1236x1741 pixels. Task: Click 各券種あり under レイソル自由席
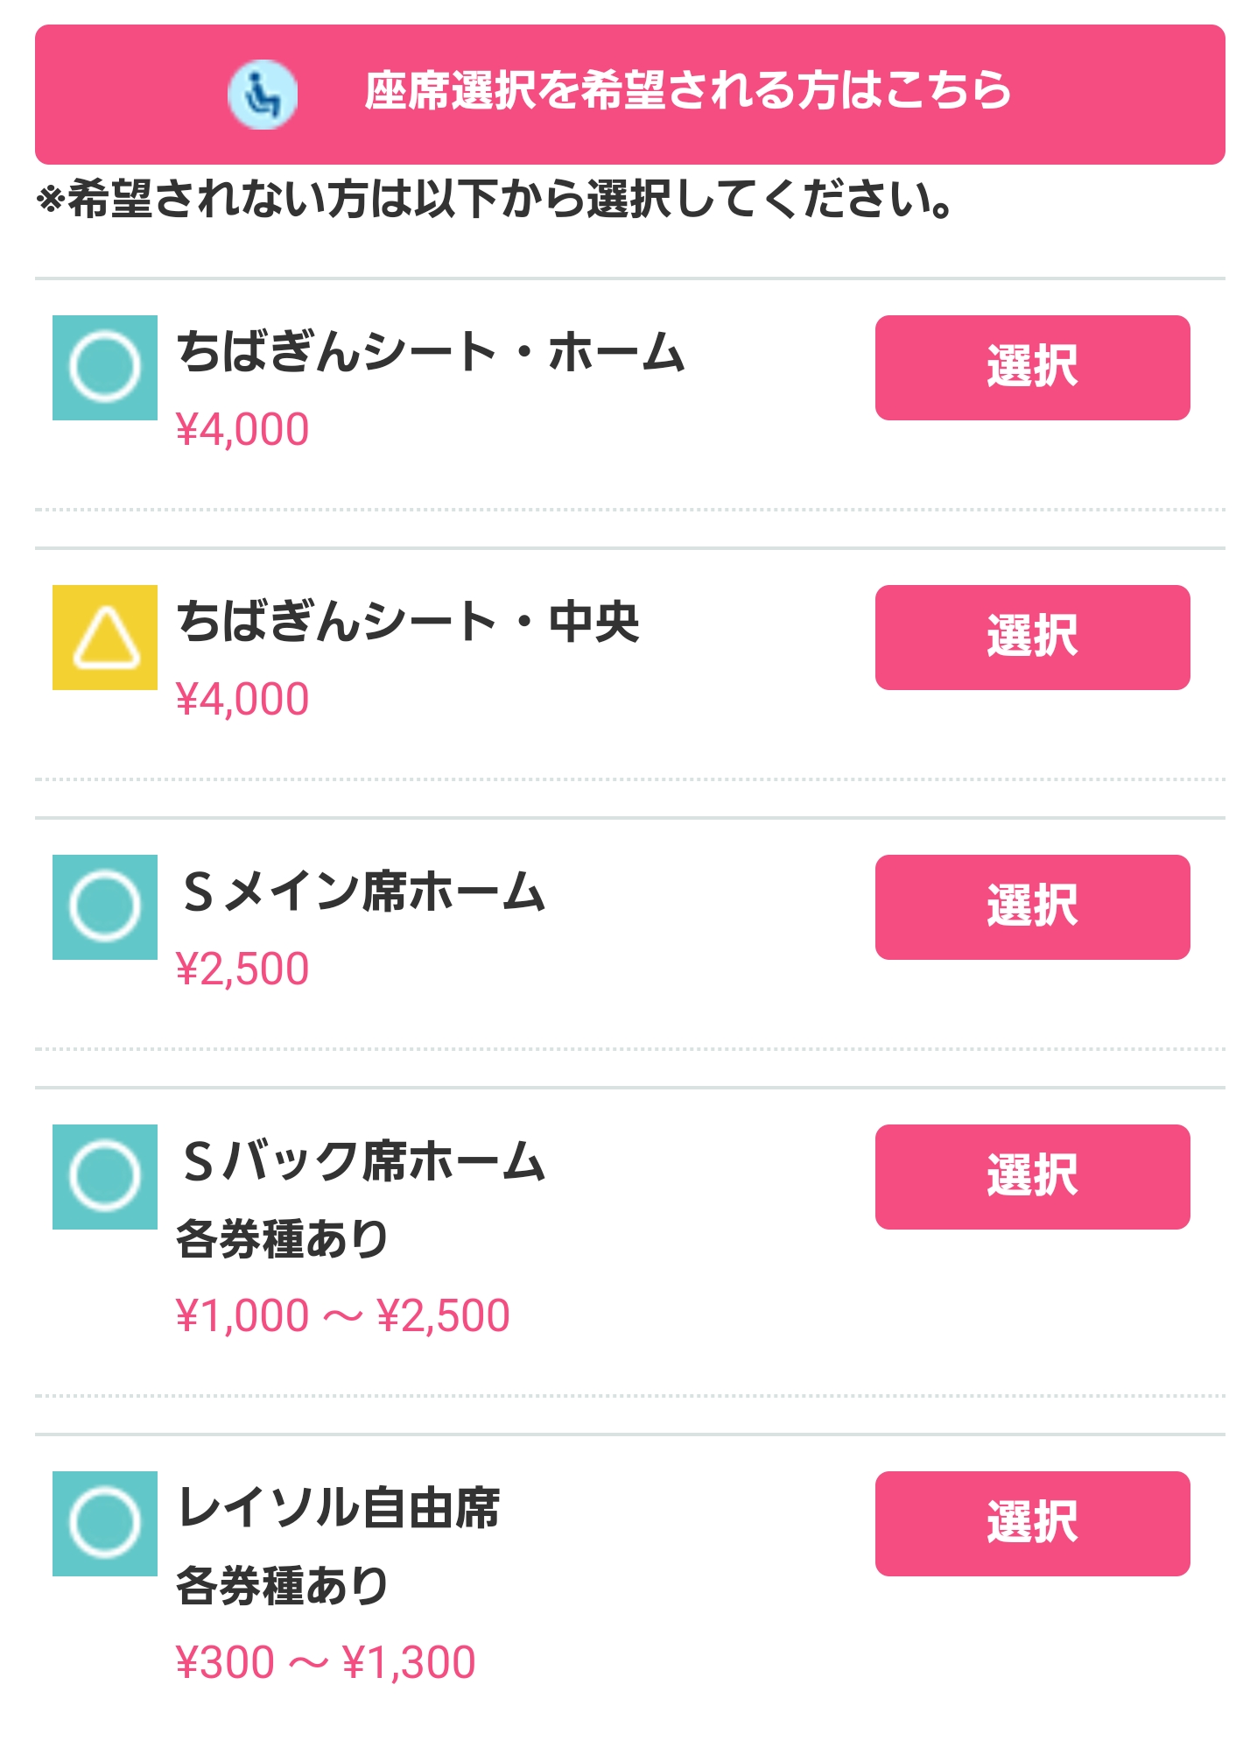(x=282, y=1585)
